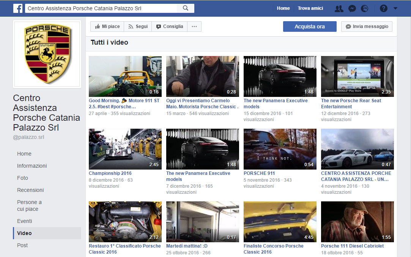Click the Segui button

tap(138, 26)
